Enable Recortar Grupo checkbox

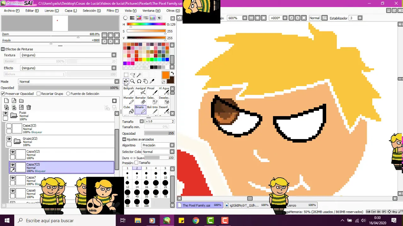(x=38, y=94)
